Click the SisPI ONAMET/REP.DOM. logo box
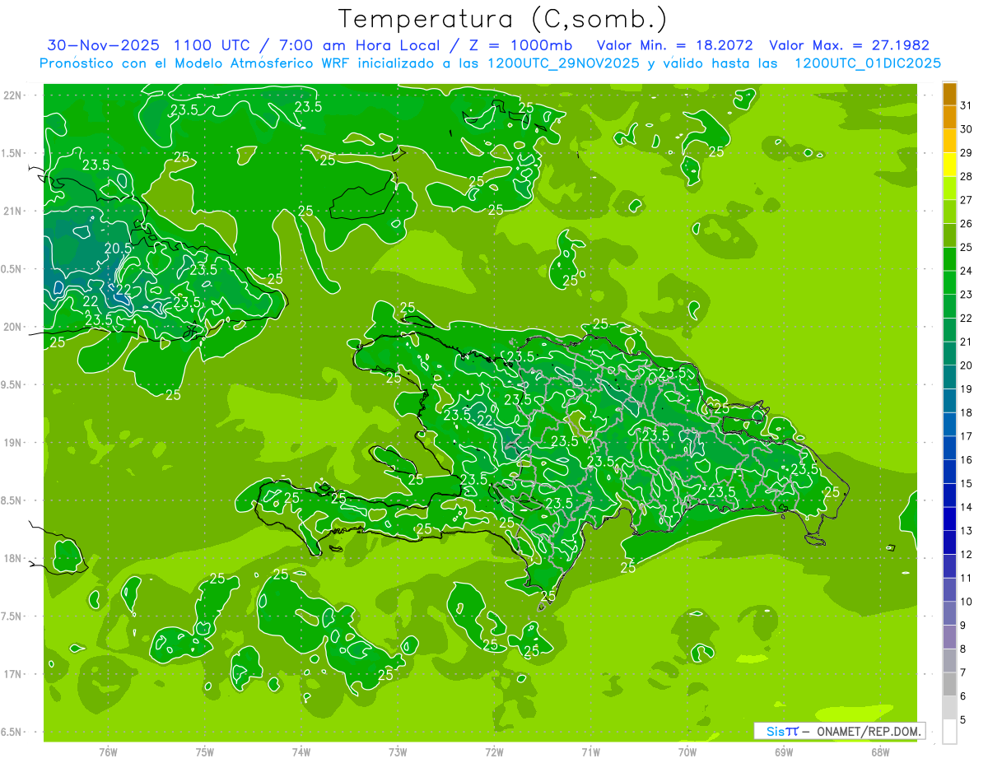Image resolution: width=988 pixels, height=763 pixels. 839,731
